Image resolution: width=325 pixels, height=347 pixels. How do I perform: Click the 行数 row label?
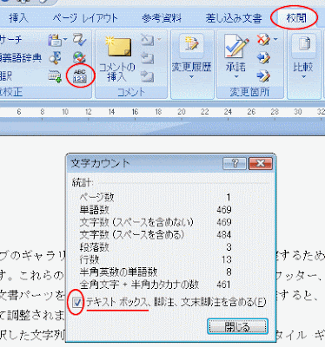pos(90,259)
